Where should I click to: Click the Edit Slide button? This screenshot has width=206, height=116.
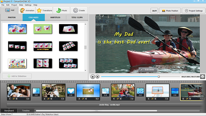[x=147, y=70]
